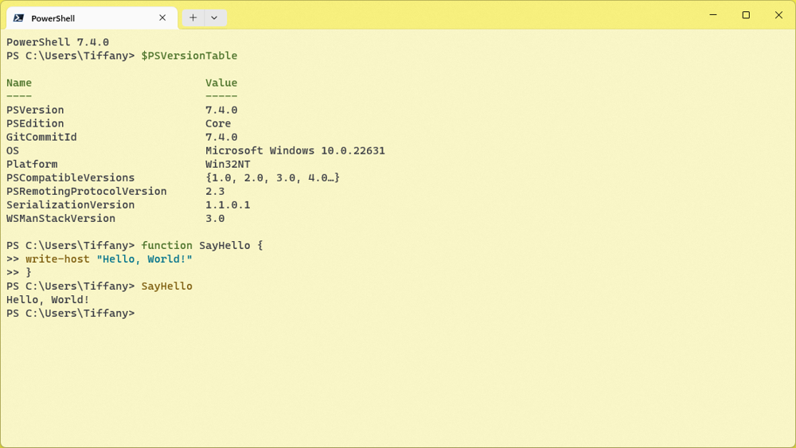Click the 2.3 value
796x448 pixels.
(215, 191)
